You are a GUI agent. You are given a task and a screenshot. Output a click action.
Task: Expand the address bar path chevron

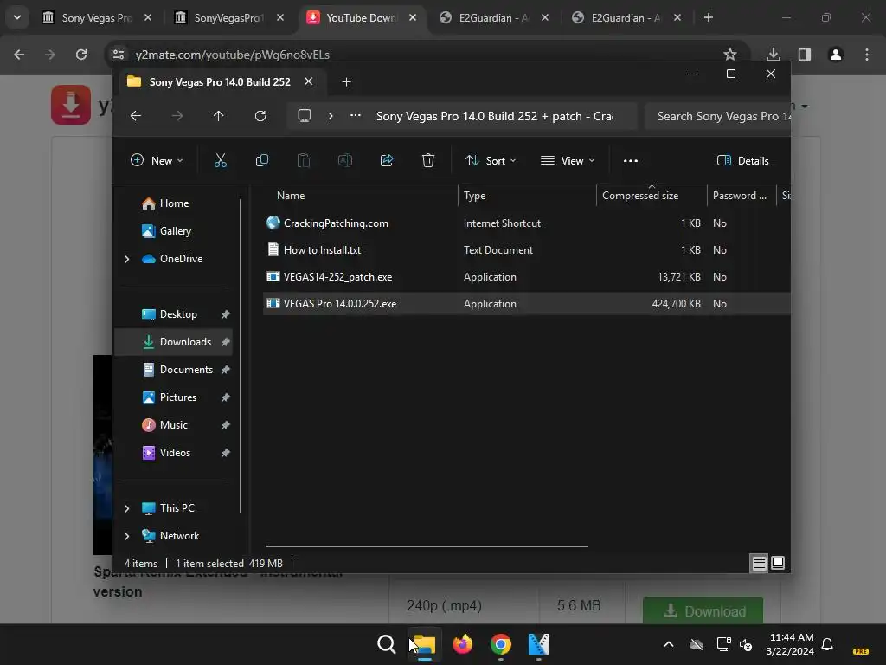pyautogui.click(x=331, y=116)
